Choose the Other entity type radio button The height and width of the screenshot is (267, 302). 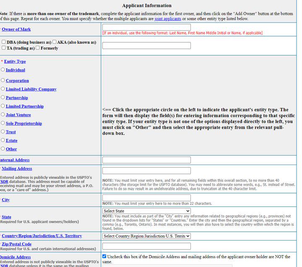(3, 149)
